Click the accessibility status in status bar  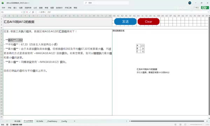(x=16, y=125)
